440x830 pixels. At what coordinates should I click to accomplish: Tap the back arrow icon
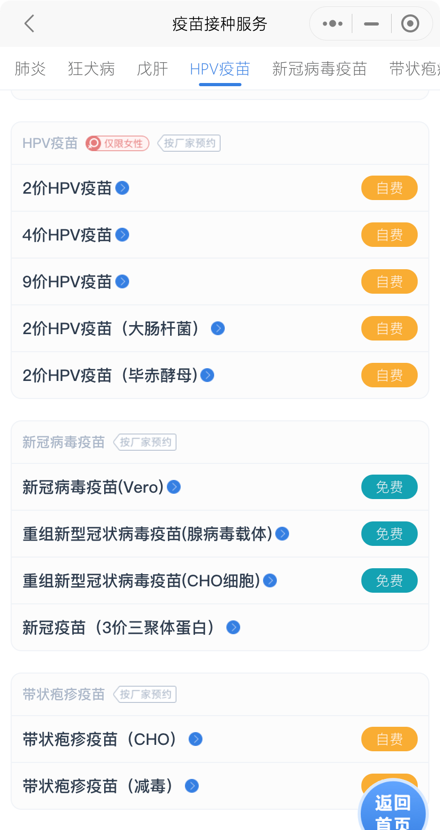click(x=29, y=23)
